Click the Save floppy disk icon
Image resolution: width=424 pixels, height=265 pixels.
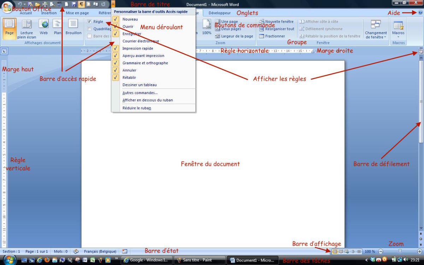74,4
